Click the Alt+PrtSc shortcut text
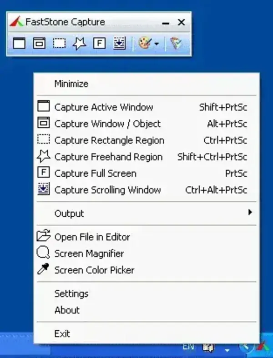The width and height of the screenshot is (273, 358). [x=227, y=124]
